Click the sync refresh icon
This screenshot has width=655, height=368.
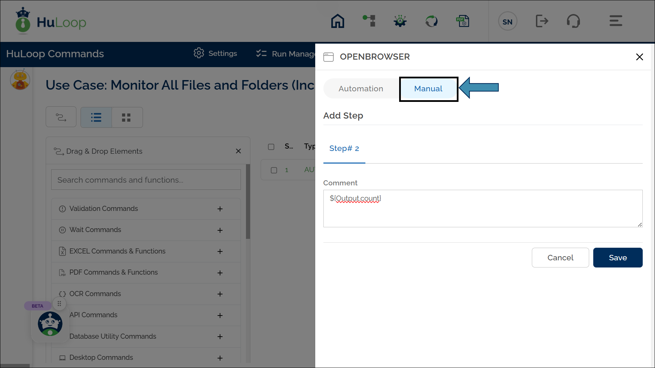click(431, 21)
